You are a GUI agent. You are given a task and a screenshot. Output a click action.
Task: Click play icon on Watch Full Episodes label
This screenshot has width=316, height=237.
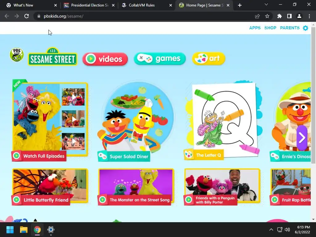coord(16,156)
